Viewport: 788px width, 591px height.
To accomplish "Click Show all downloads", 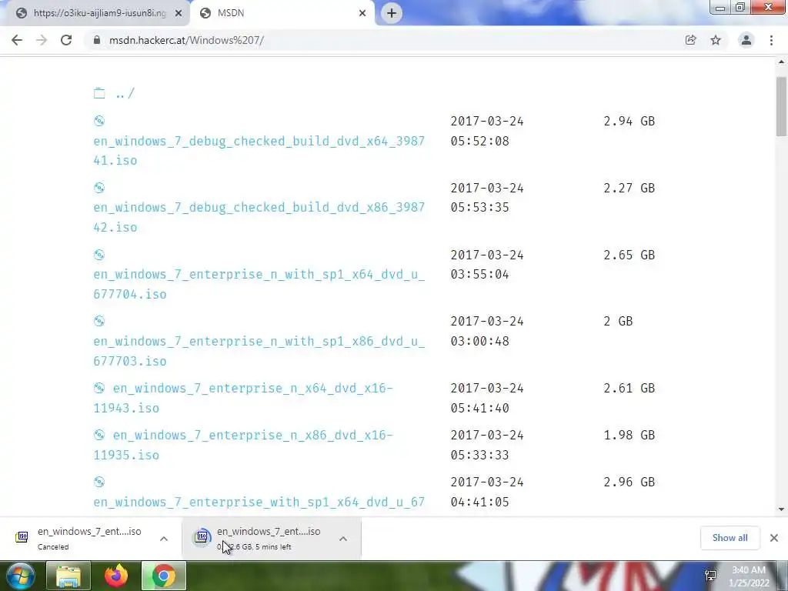I will pos(730,538).
